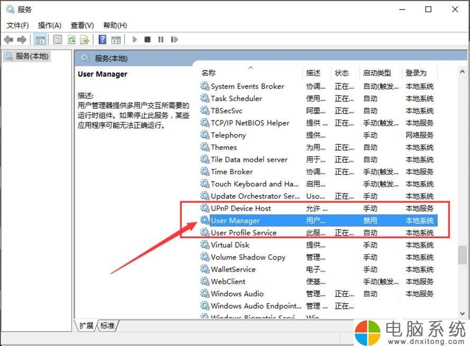Screen dimensions: 470x346
Task: Open the 帮助(H) menu
Action: (x=115, y=25)
